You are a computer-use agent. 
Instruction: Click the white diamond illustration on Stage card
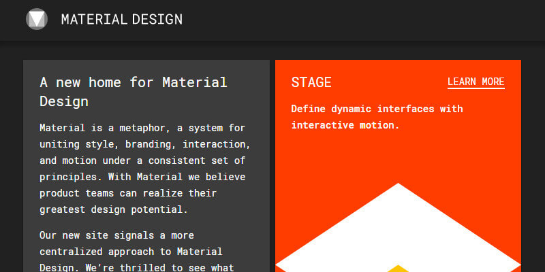point(398,228)
